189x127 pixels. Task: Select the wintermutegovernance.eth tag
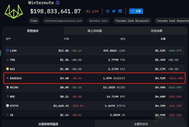point(63,21)
